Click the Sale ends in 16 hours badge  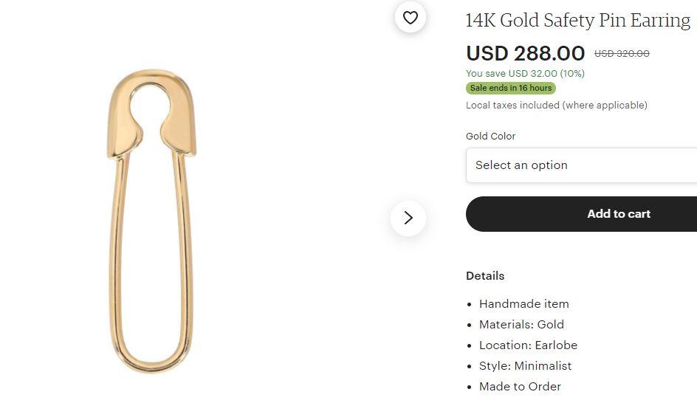[511, 88]
